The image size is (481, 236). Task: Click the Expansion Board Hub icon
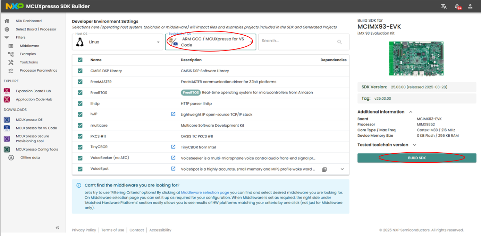click(7, 91)
